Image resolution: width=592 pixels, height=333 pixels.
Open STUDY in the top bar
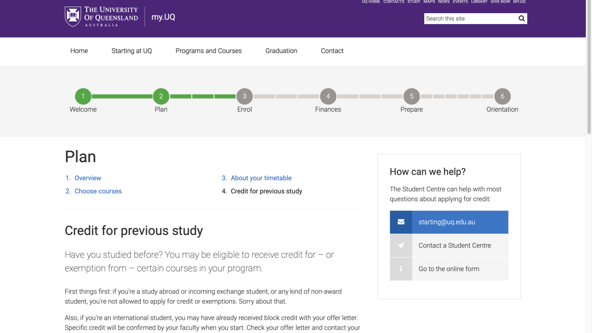pos(414,2)
